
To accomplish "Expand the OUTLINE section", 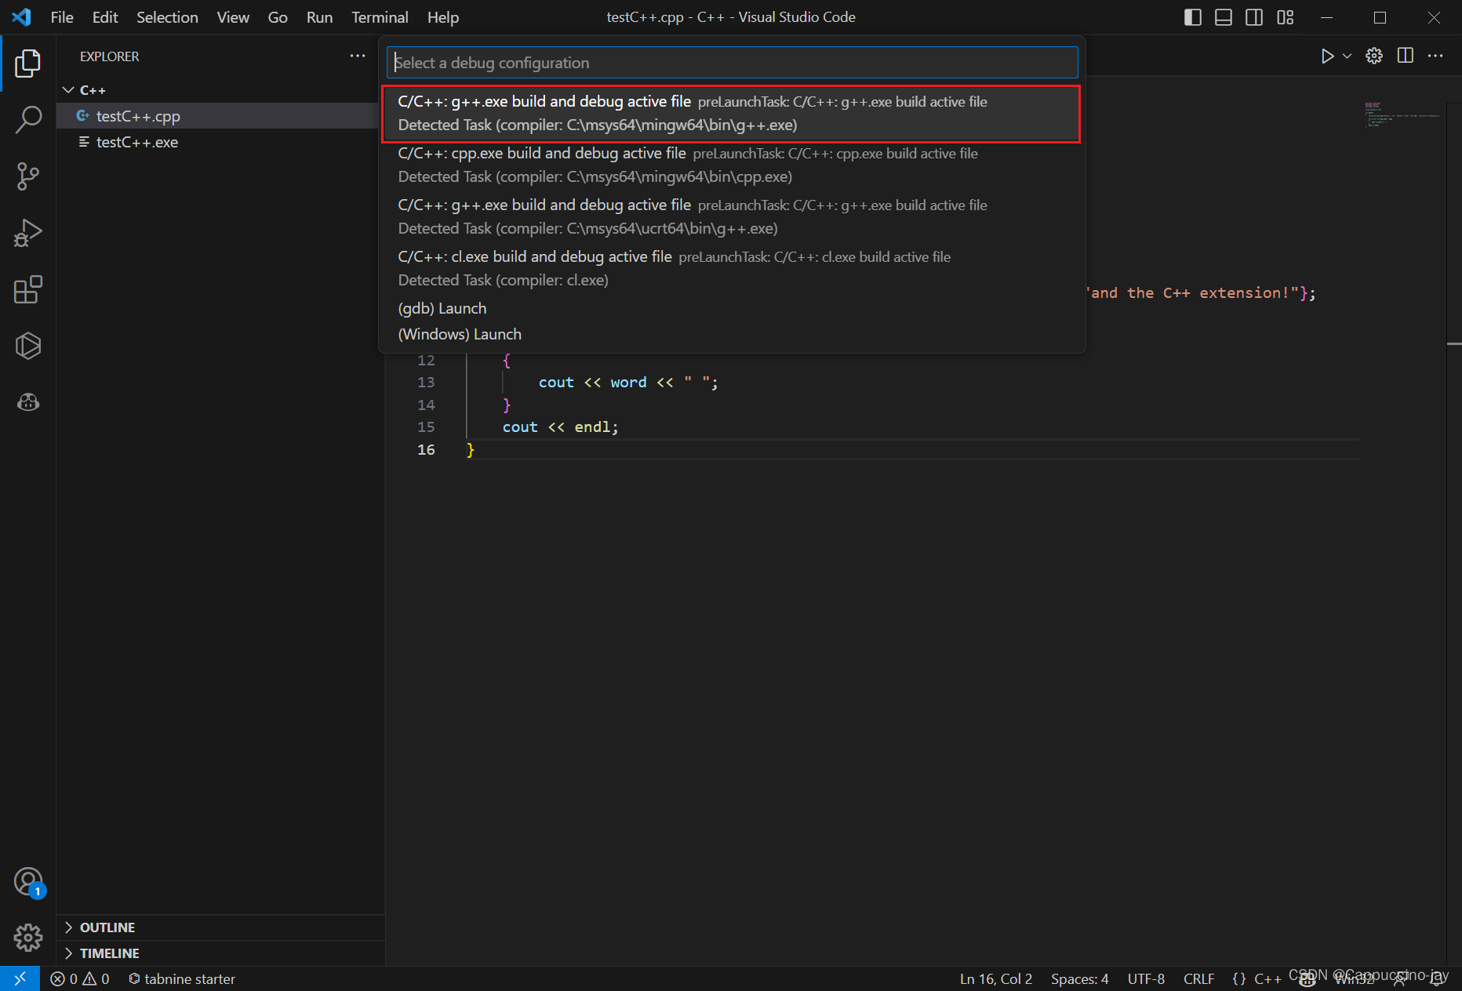I will point(220,927).
